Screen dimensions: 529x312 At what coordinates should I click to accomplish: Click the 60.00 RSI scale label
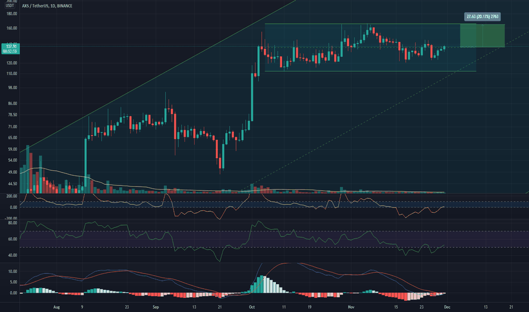click(12, 239)
